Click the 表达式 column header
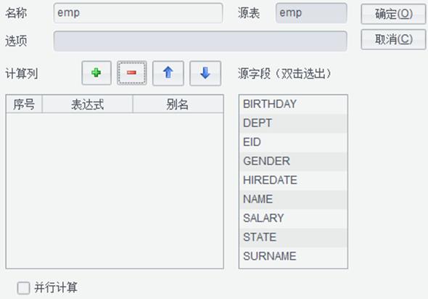 (x=87, y=104)
